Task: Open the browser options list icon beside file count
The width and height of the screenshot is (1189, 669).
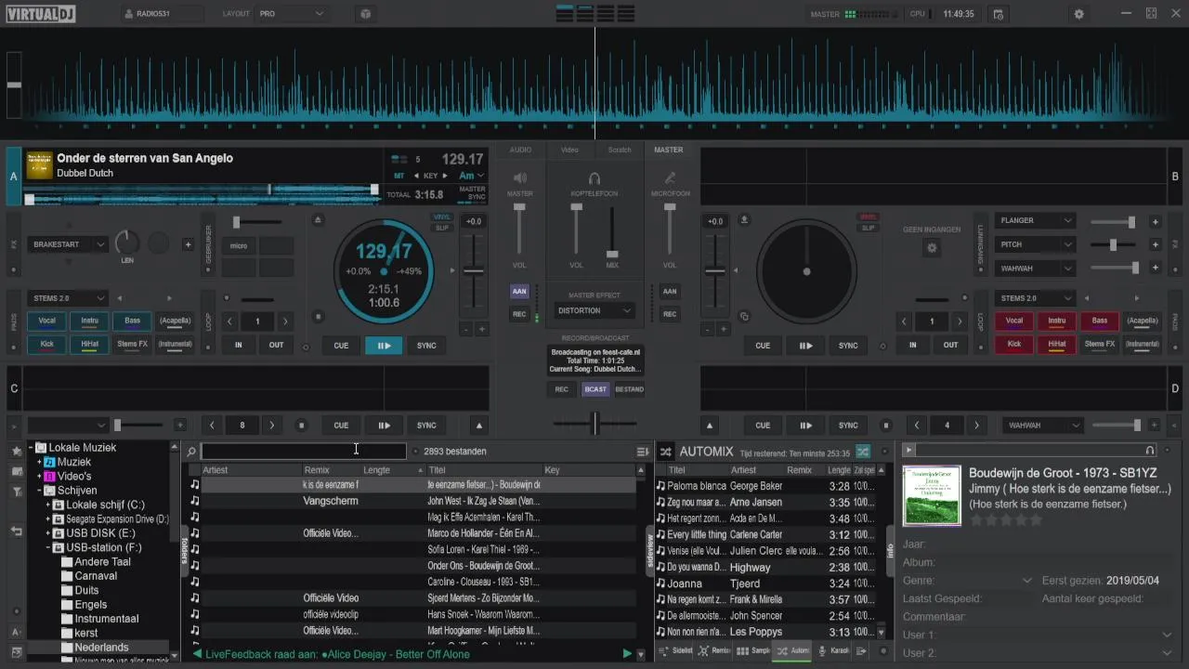Action: point(642,452)
